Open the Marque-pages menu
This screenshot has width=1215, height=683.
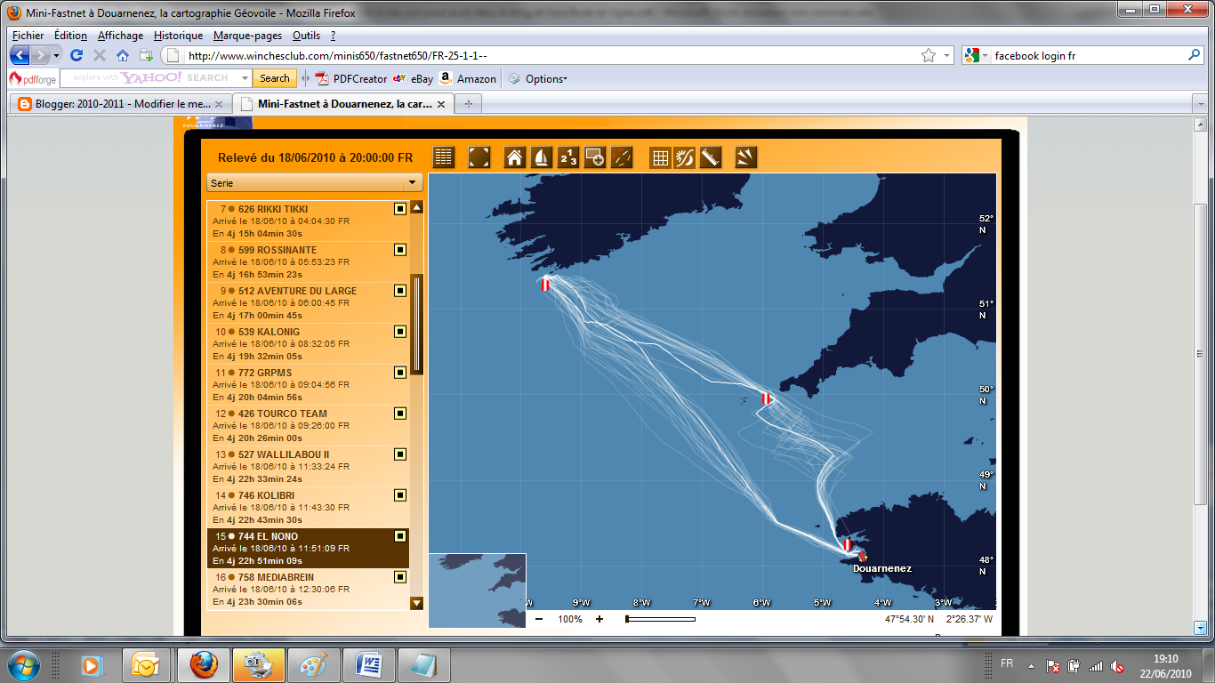point(247,36)
